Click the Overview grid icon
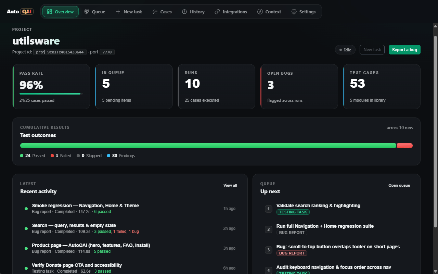This screenshot has width=438, height=274. pyautogui.click(x=50, y=12)
